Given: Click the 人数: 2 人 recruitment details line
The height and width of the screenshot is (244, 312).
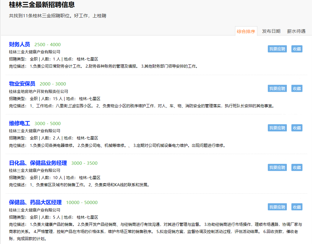Looking at the screenshot, I should [x=53, y=138].
